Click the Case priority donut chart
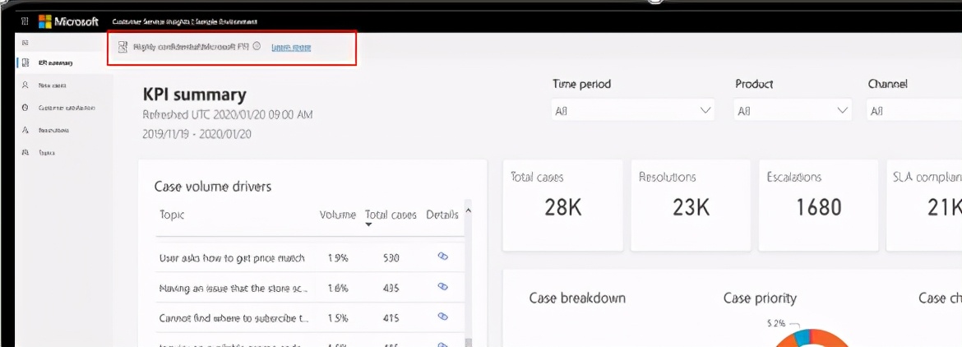 coord(813,337)
